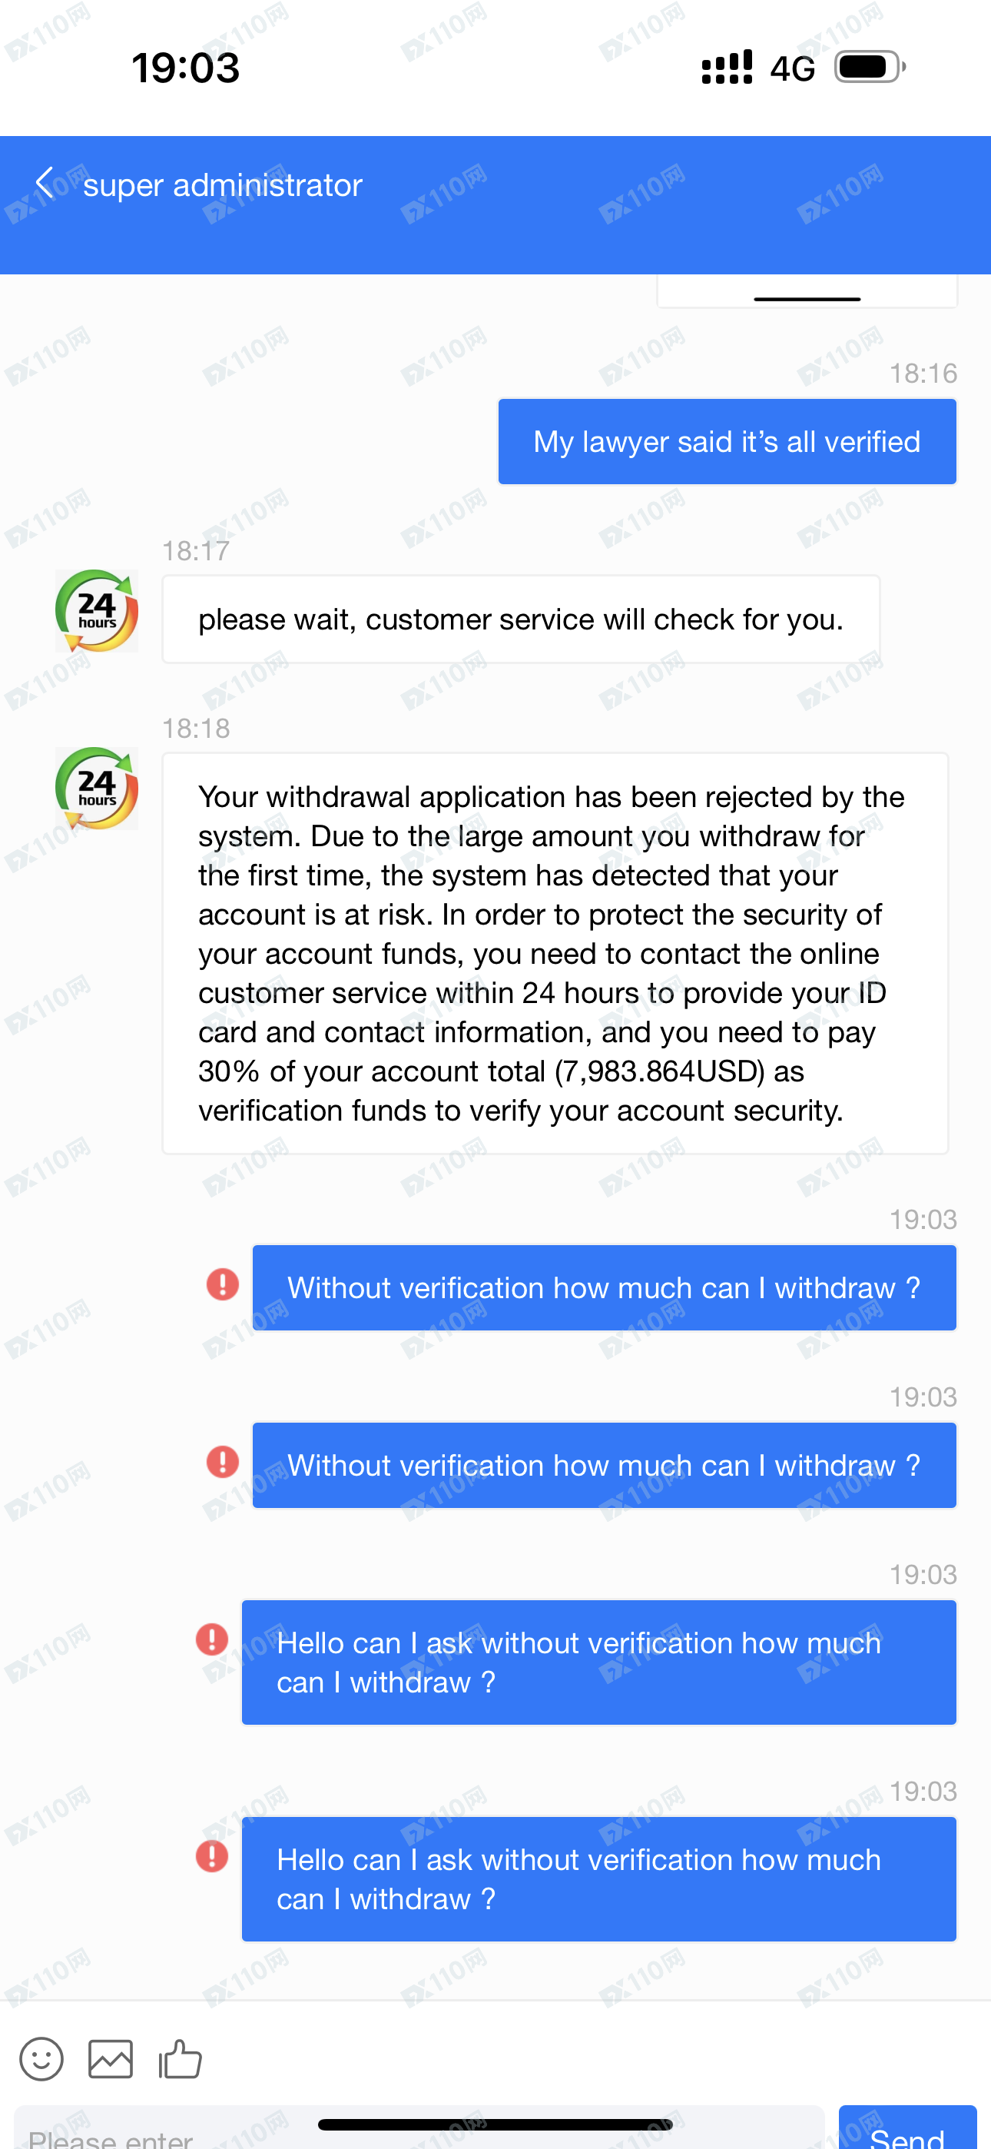Tap the back arrow beside super administrator
The image size is (991, 2149).
45,183
